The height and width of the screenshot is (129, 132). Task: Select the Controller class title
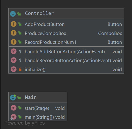[40, 13]
